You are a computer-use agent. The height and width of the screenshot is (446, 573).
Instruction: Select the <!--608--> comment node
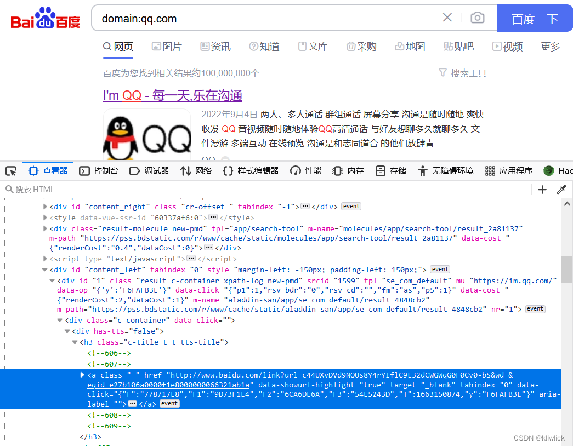(x=109, y=415)
